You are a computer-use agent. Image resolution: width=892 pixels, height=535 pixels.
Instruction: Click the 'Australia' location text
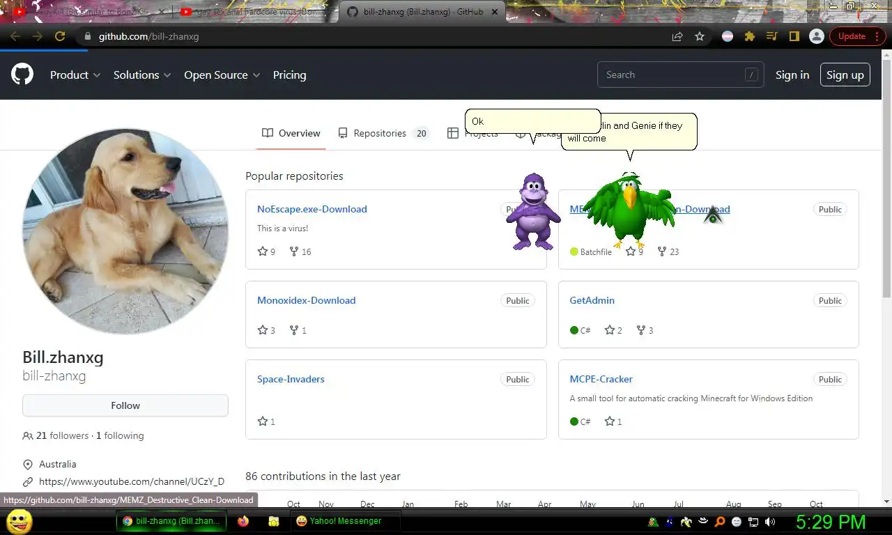(x=58, y=464)
